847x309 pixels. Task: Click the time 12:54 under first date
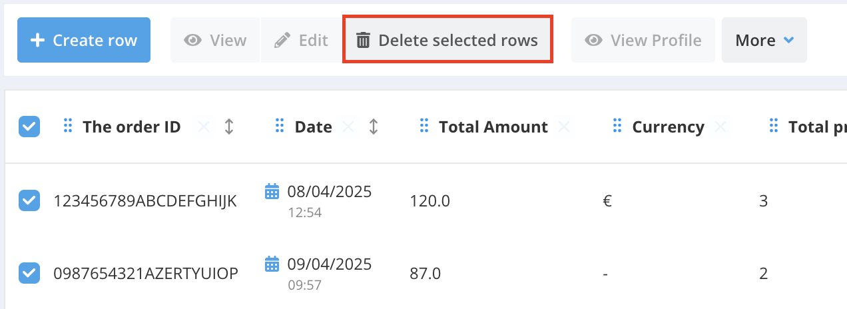[304, 213]
